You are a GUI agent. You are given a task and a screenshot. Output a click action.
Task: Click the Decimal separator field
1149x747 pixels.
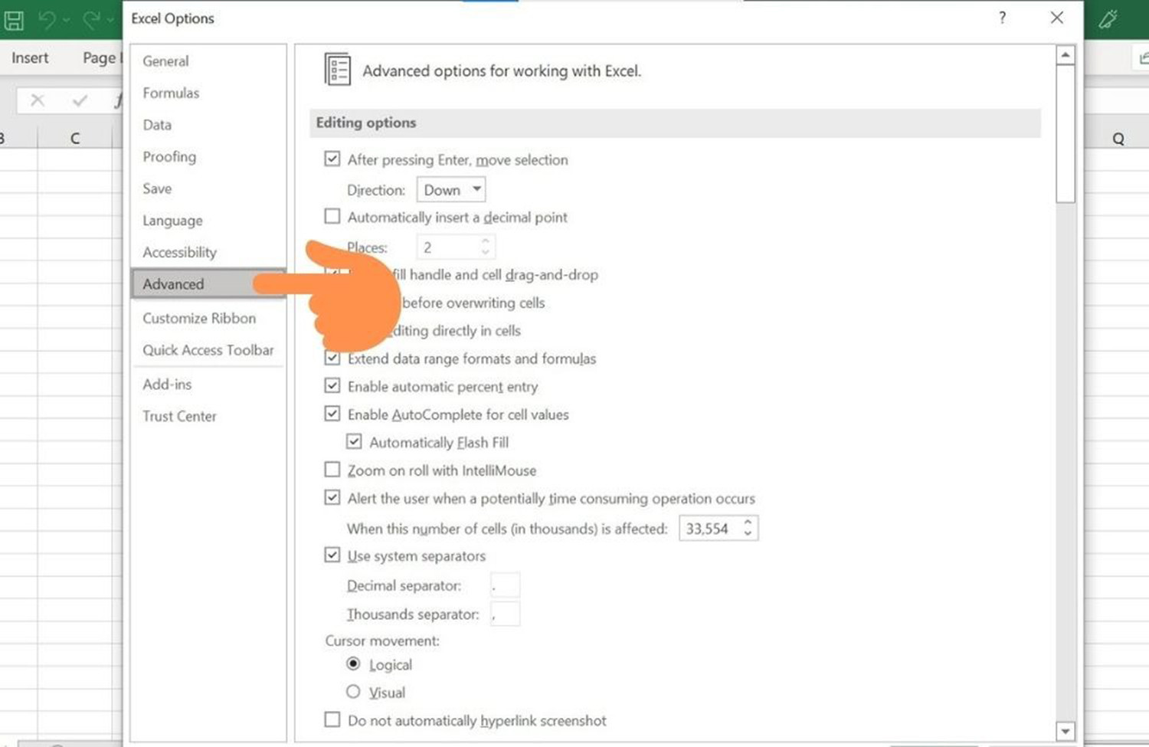click(x=505, y=585)
